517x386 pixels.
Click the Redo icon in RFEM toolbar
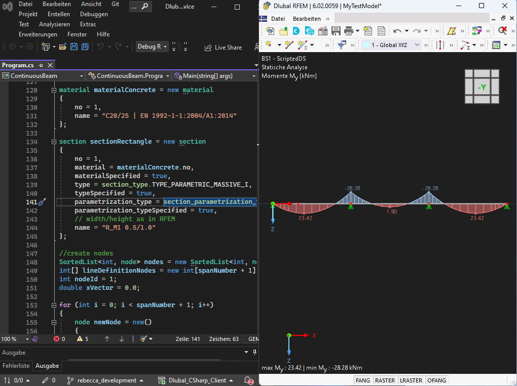pyautogui.click(x=417, y=31)
